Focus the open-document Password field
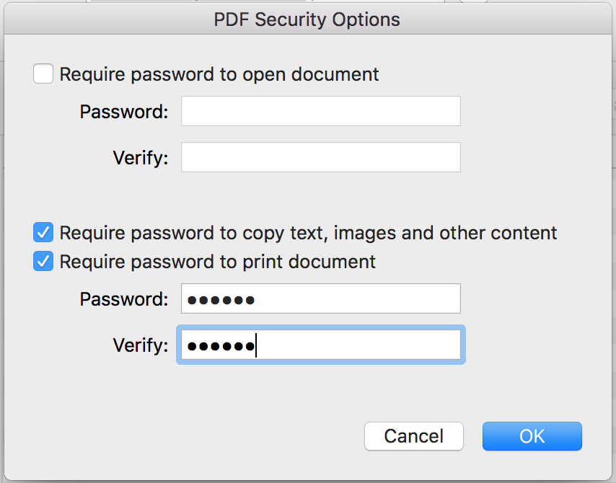Image resolution: width=616 pixels, height=483 pixels. (320, 112)
